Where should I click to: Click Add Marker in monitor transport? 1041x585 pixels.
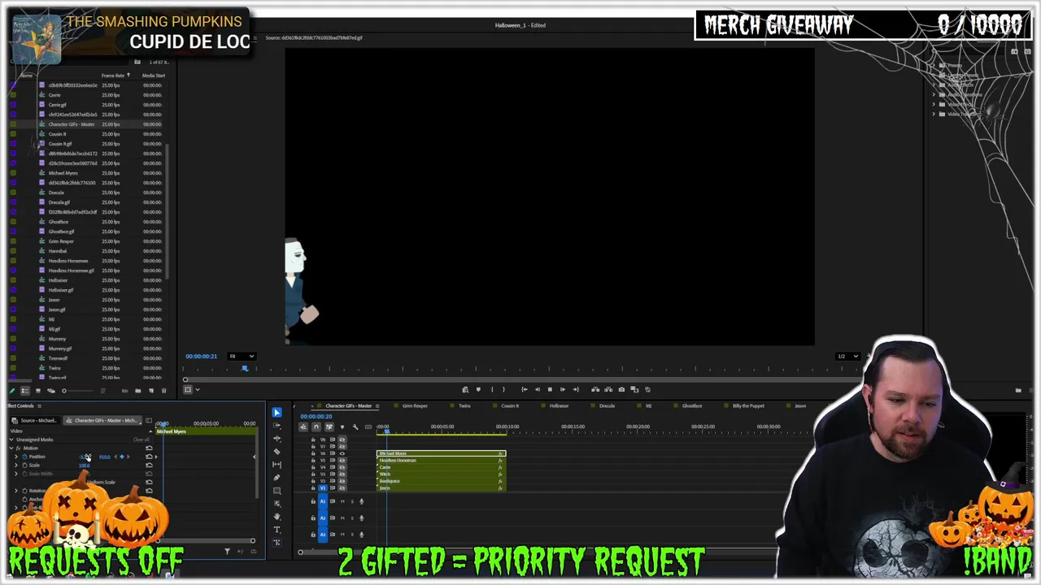[477, 389]
